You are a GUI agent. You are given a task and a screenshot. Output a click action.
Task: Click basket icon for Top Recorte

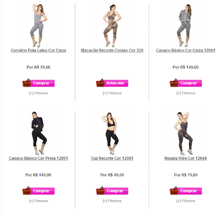pos(100,191)
